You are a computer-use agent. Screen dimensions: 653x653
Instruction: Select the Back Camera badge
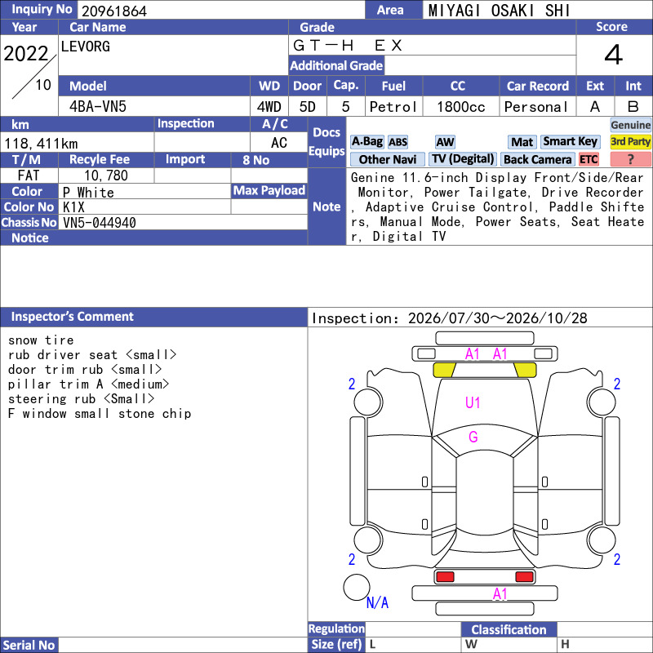tap(537, 159)
